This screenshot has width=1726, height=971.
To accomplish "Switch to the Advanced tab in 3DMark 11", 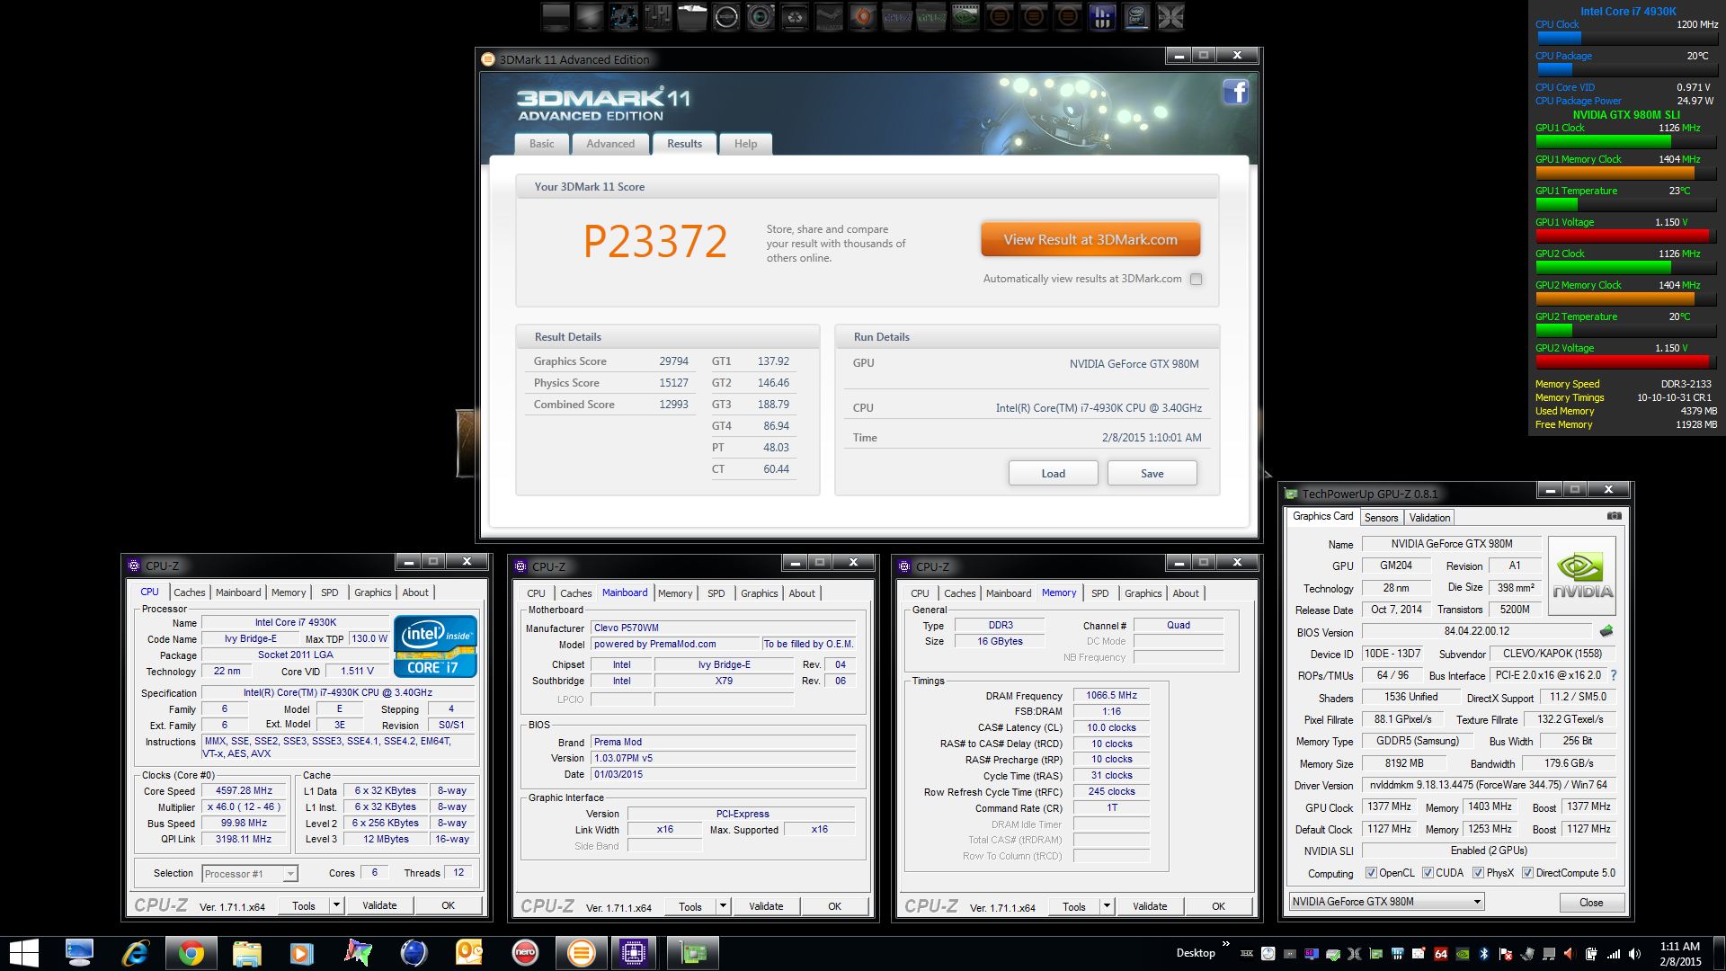I will [x=610, y=144].
